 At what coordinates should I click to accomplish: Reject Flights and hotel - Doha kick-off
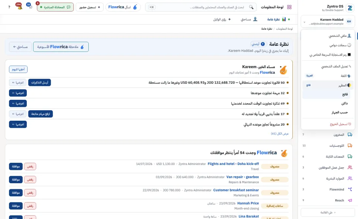(x=30, y=166)
